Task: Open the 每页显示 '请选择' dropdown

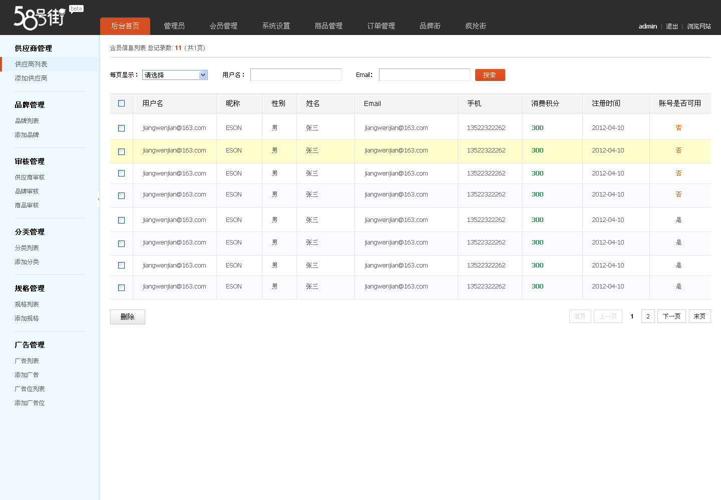Action: [x=175, y=75]
